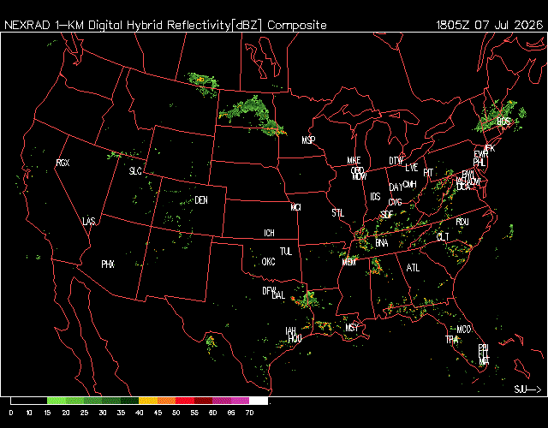Select the BOS airport label
Viewport: 548px width, 428px height.
503,122
